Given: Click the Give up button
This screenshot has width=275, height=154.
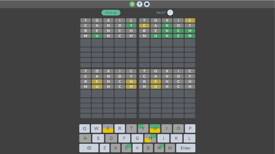Looking at the screenshot, I should tap(111, 13).
